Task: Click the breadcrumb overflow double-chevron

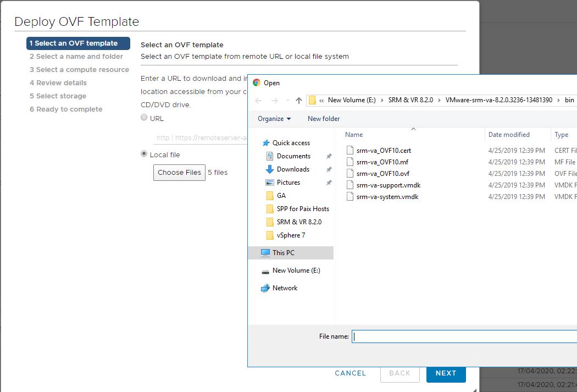Action: (x=321, y=101)
